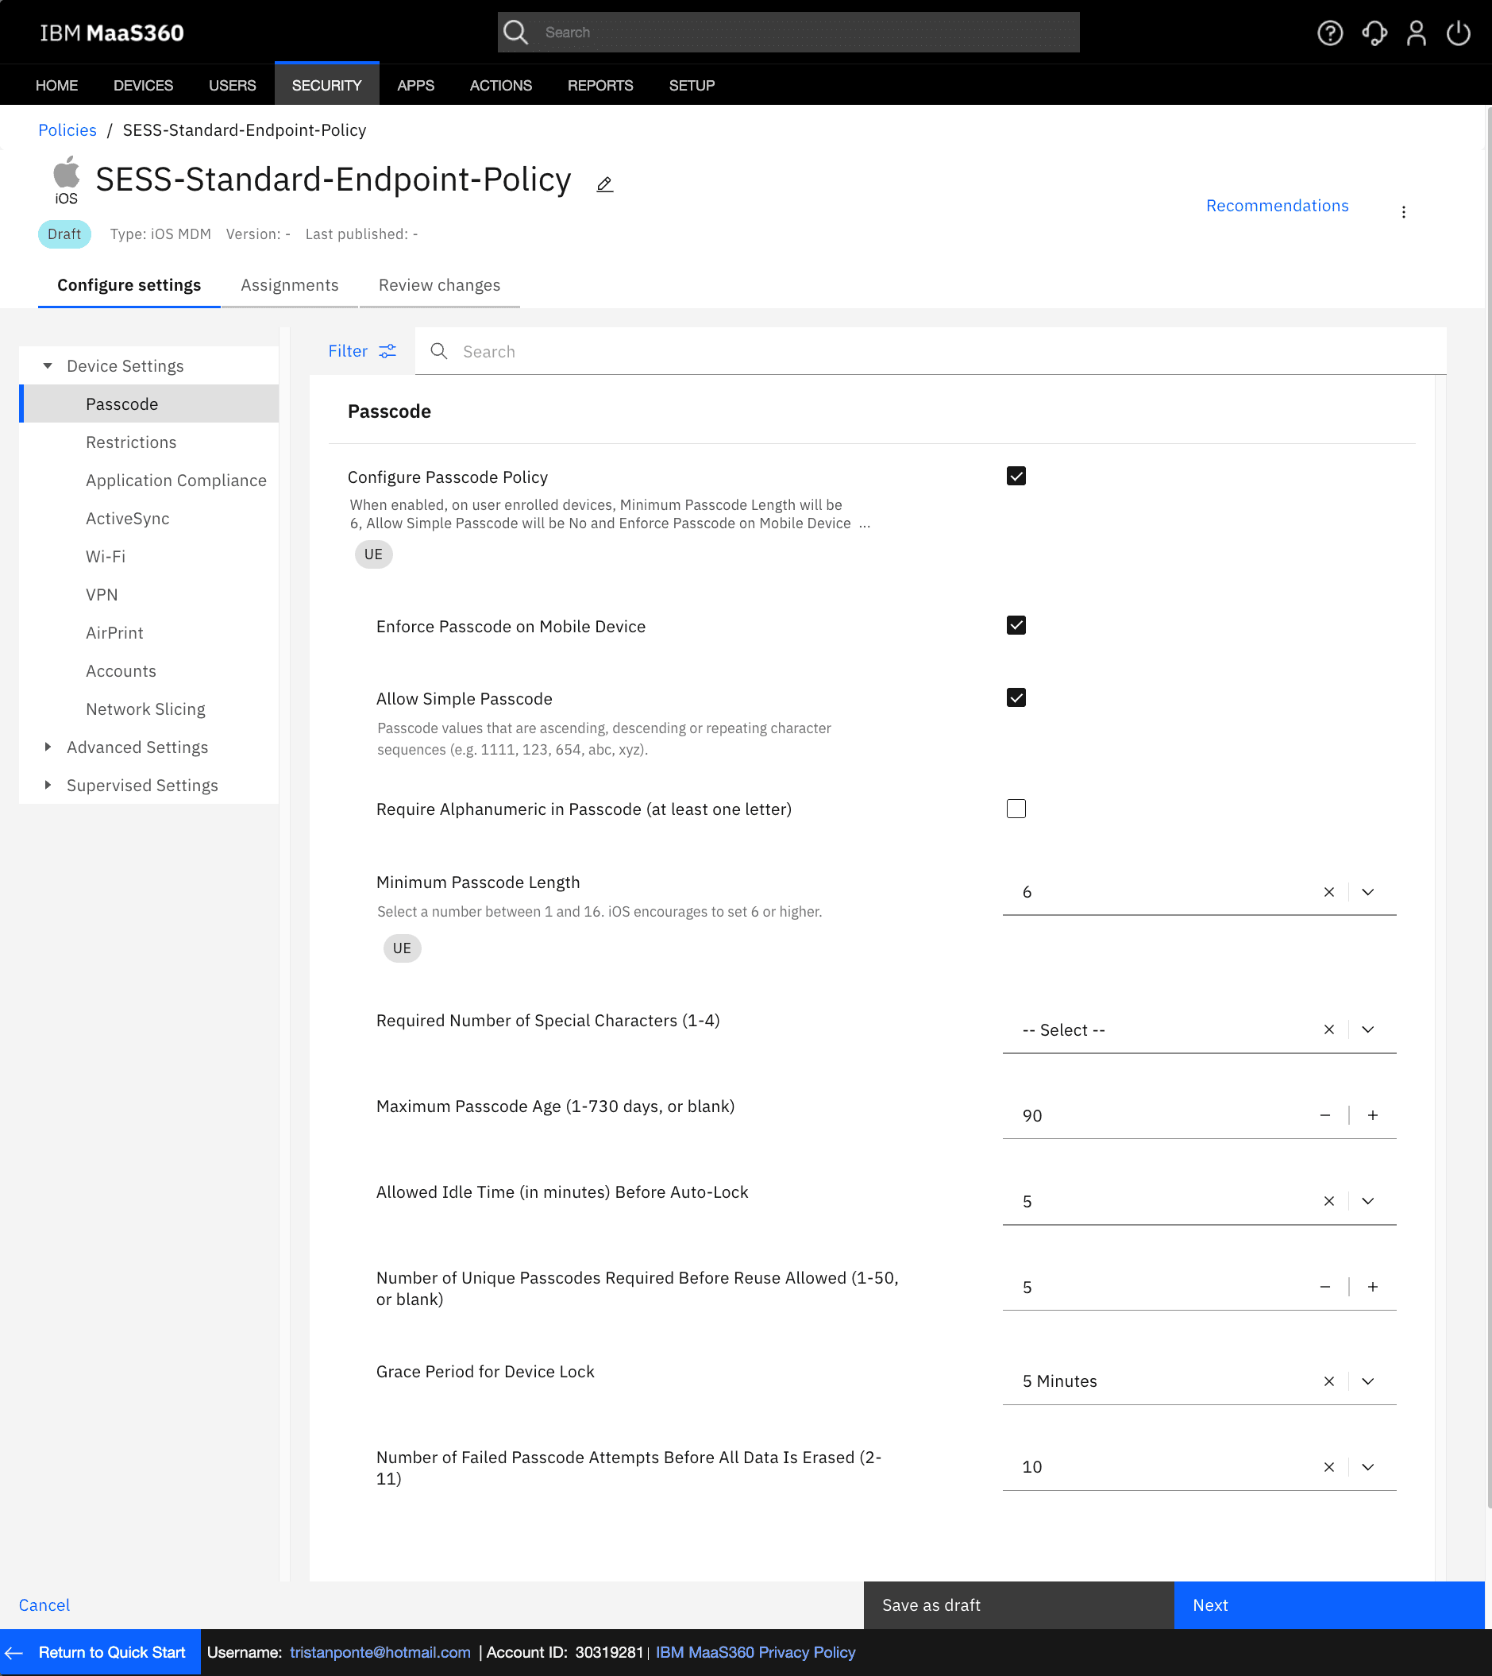Decrease Maximum Passcode Age value
1492x1676 pixels.
coord(1324,1115)
